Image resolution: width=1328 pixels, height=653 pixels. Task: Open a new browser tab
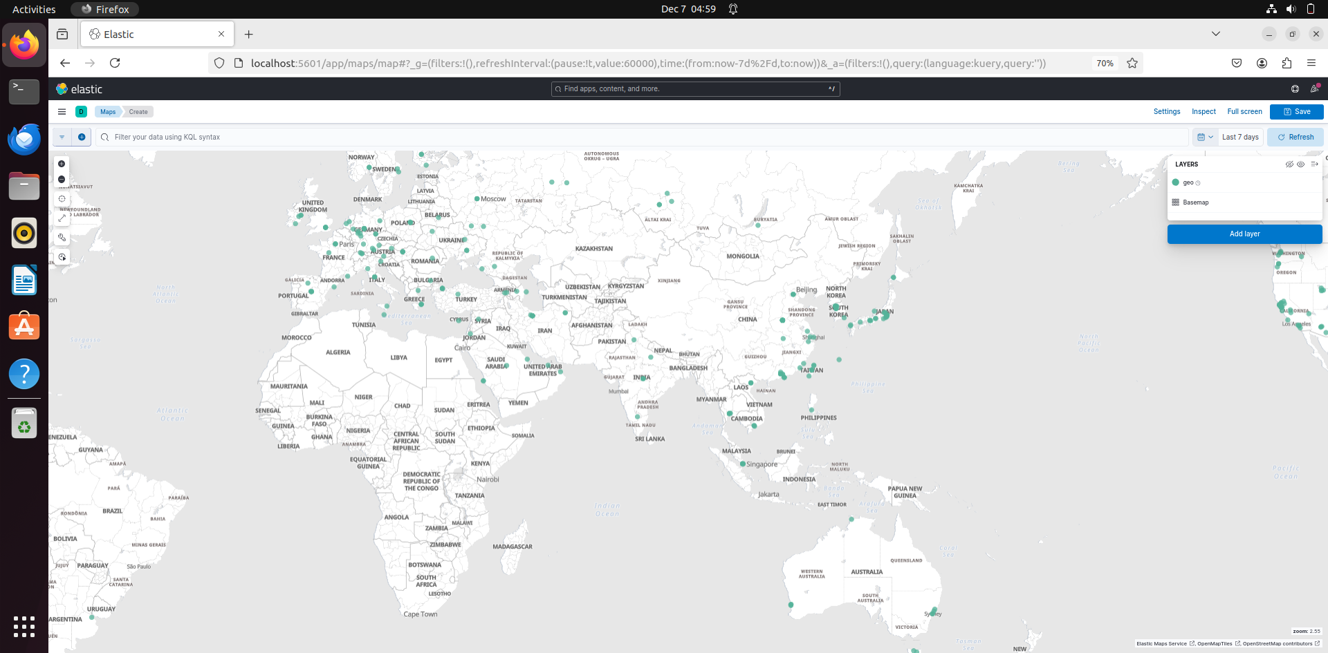(249, 34)
